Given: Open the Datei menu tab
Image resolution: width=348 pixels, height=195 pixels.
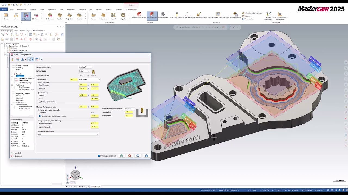Looking at the screenshot, I should [4, 9].
